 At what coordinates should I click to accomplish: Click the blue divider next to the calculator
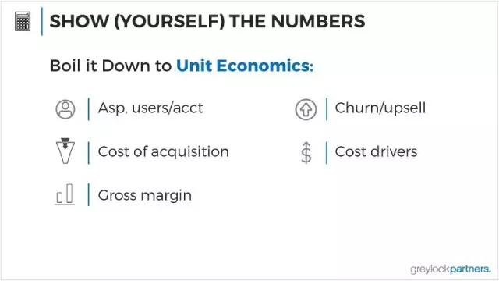coord(41,21)
